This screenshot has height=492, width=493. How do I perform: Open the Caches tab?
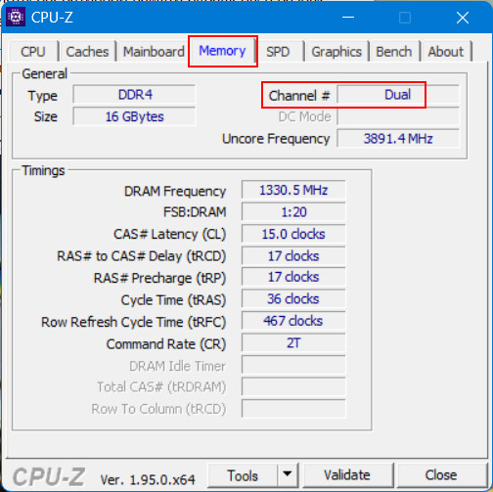(87, 52)
